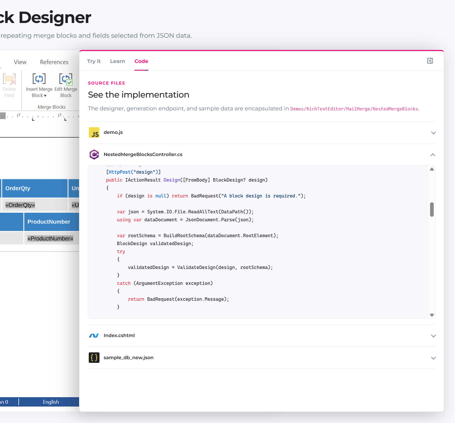
Task: Click the code viewer scrollbar thumb
Action: (x=432, y=209)
